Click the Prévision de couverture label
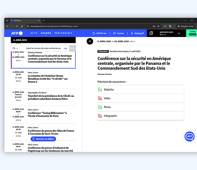This screenshot has width=197, height=170. [x=112, y=82]
